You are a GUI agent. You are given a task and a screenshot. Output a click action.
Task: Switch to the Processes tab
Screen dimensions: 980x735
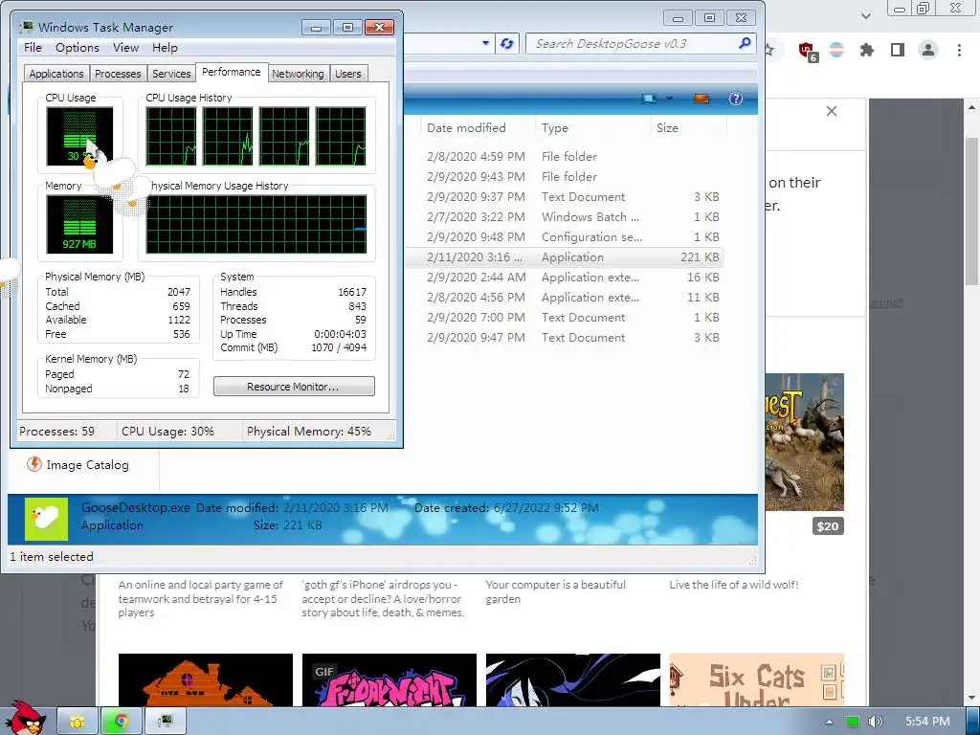click(x=118, y=73)
